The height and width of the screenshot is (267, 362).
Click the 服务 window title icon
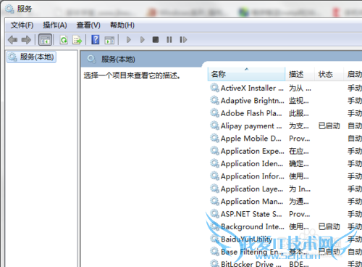[9, 9]
